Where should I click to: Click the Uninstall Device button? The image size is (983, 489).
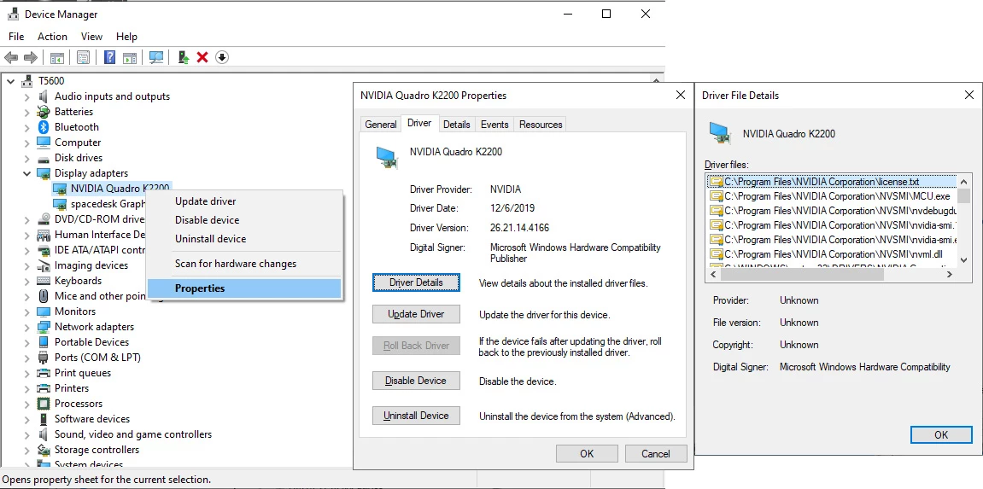(x=416, y=416)
